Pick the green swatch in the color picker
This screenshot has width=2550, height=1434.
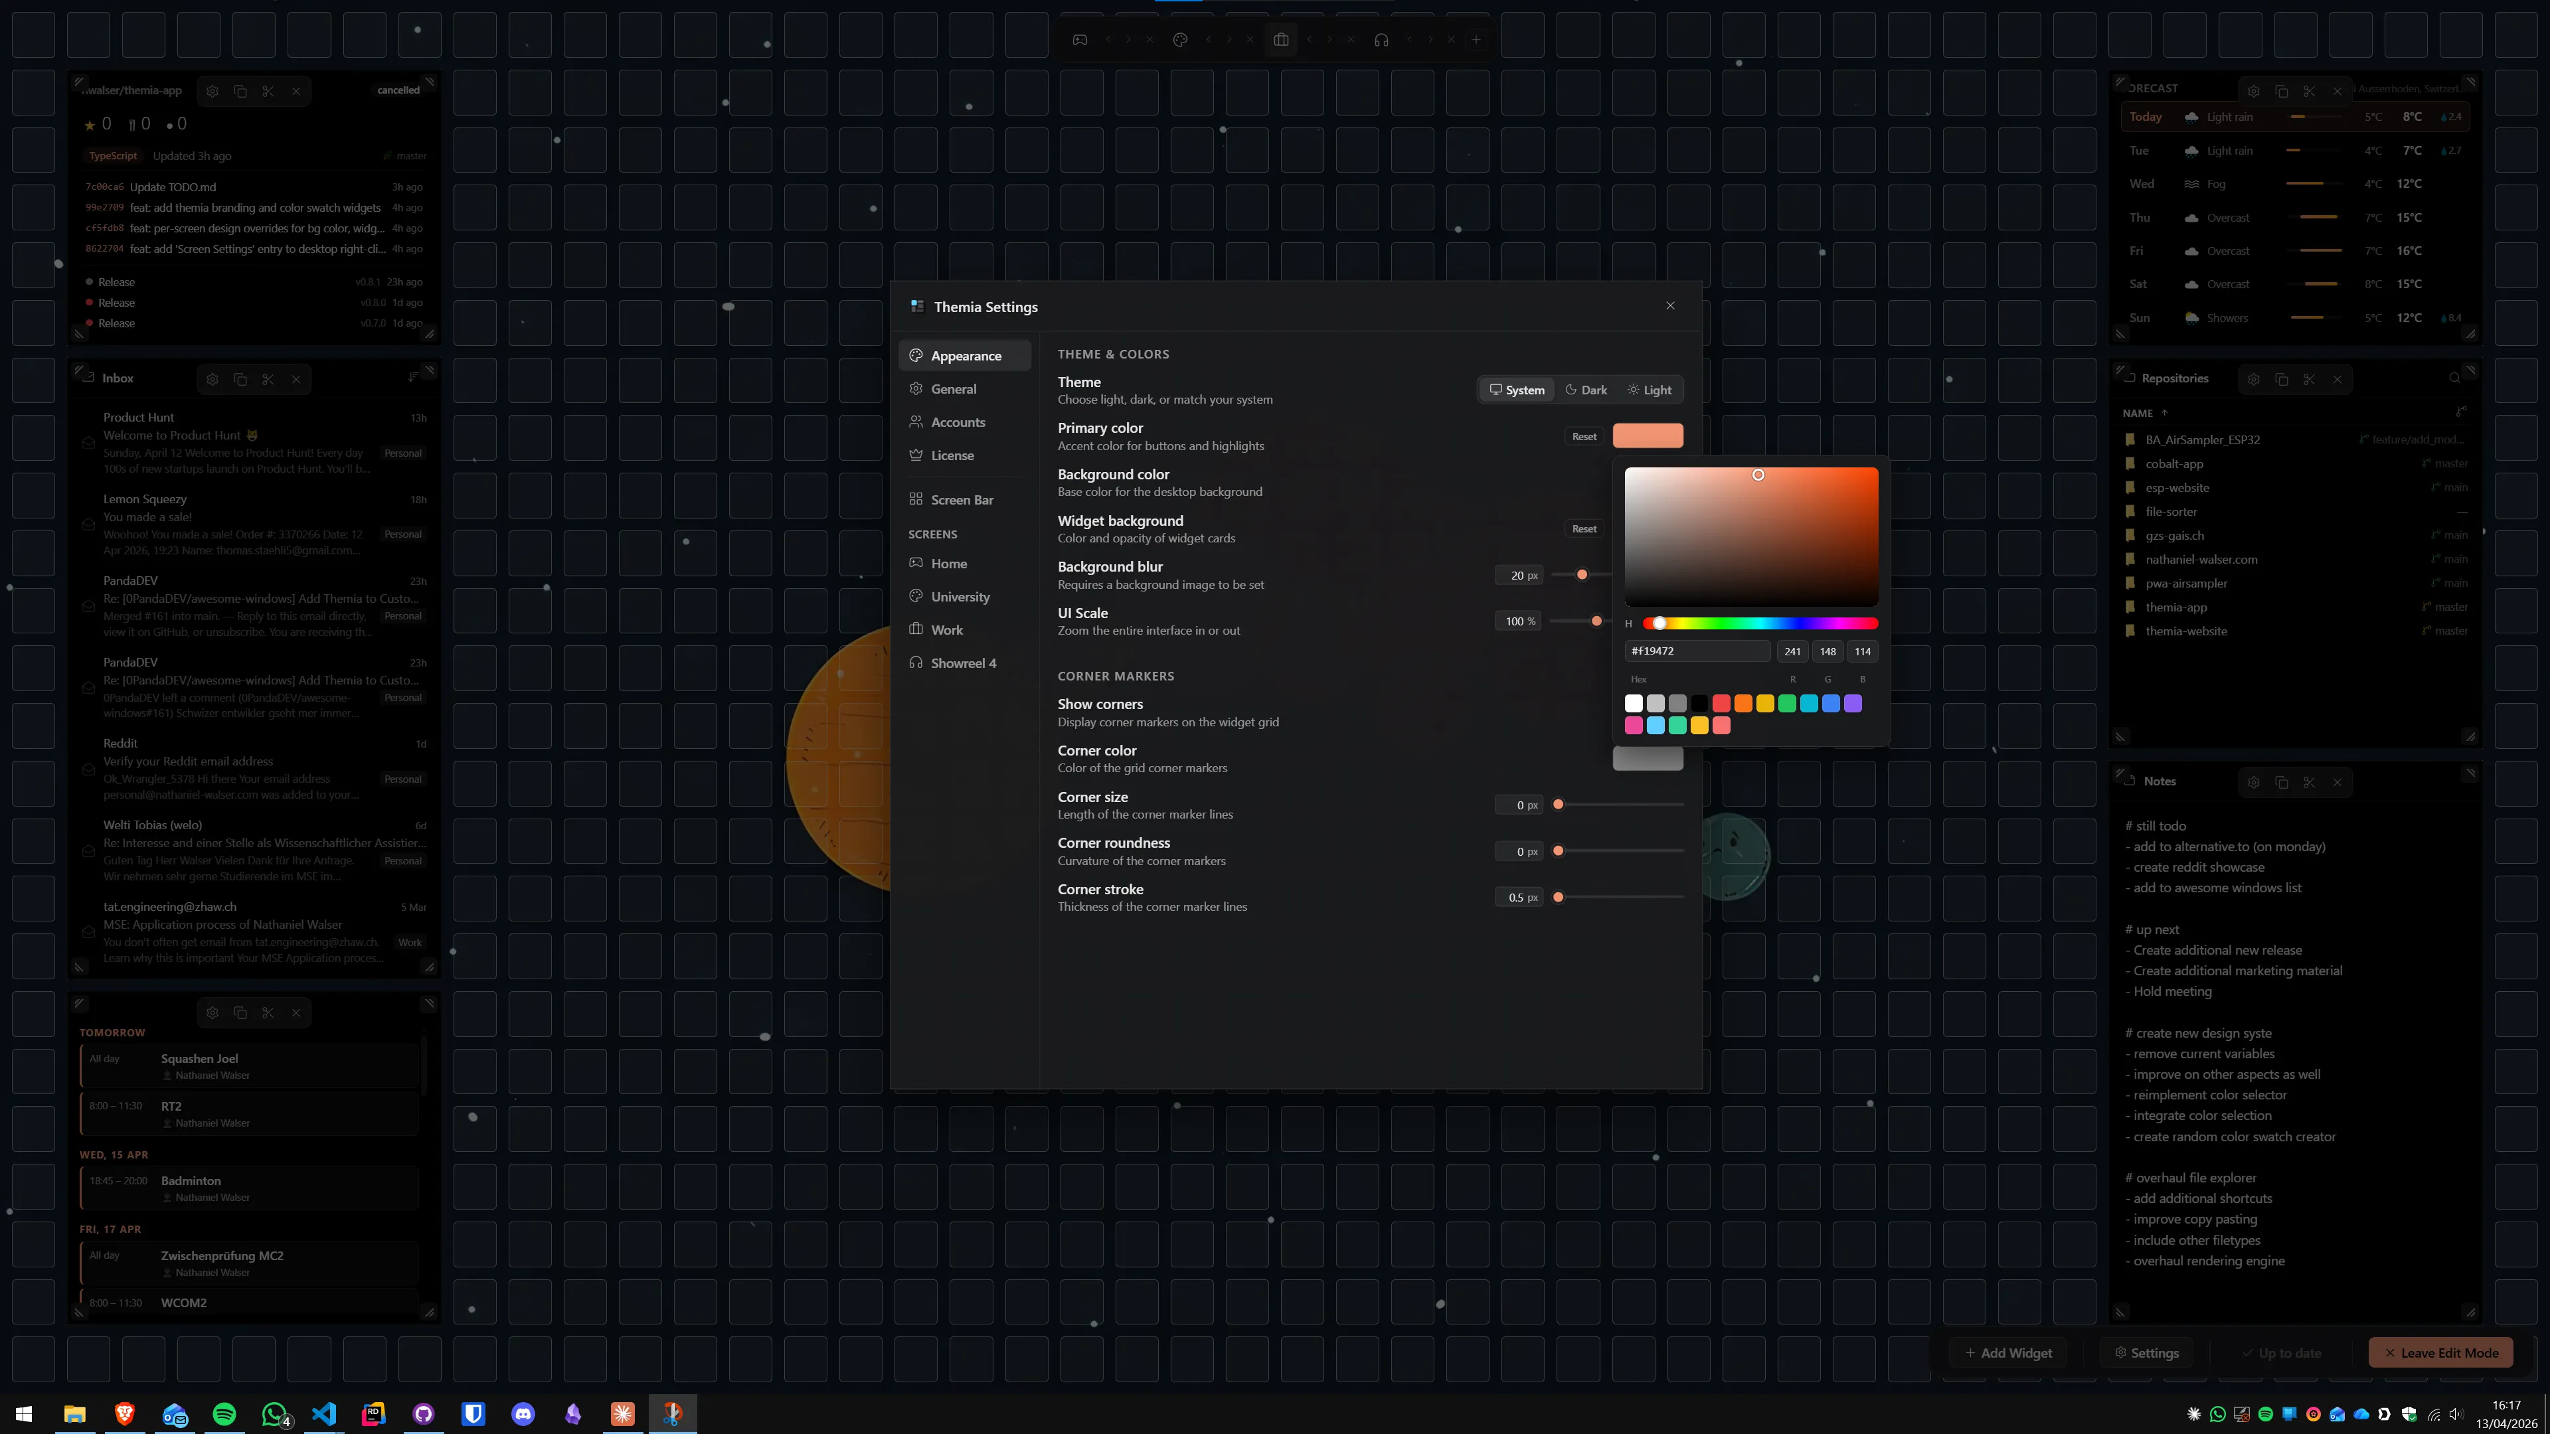(1787, 702)
